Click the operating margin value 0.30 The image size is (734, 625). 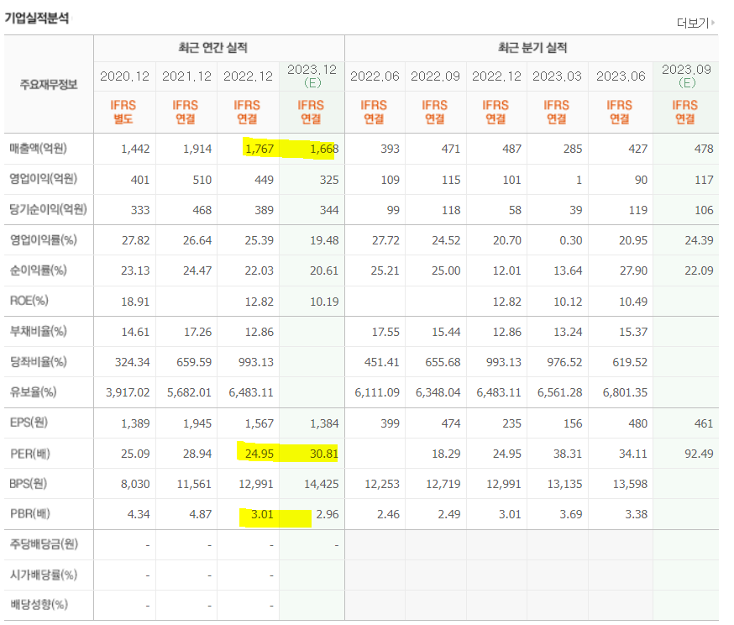(x=570, y=240)
